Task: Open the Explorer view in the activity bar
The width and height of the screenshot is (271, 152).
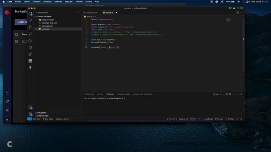Action: pyautogui.click(x=30, y=14)
